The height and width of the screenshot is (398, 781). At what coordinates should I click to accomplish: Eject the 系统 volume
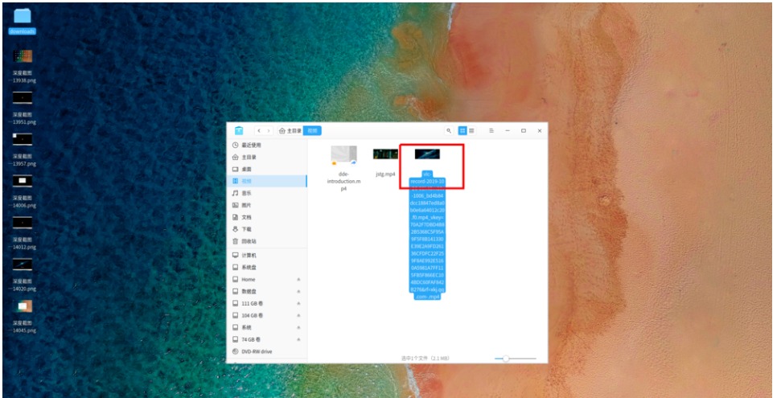click(299, 327)
